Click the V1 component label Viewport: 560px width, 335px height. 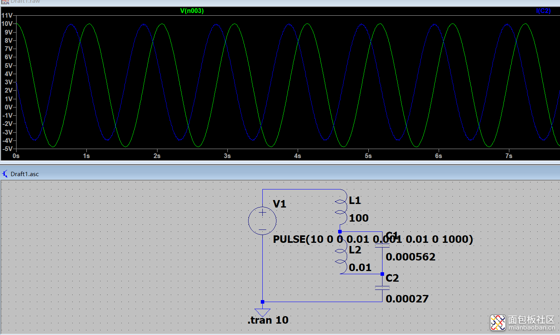280,204
